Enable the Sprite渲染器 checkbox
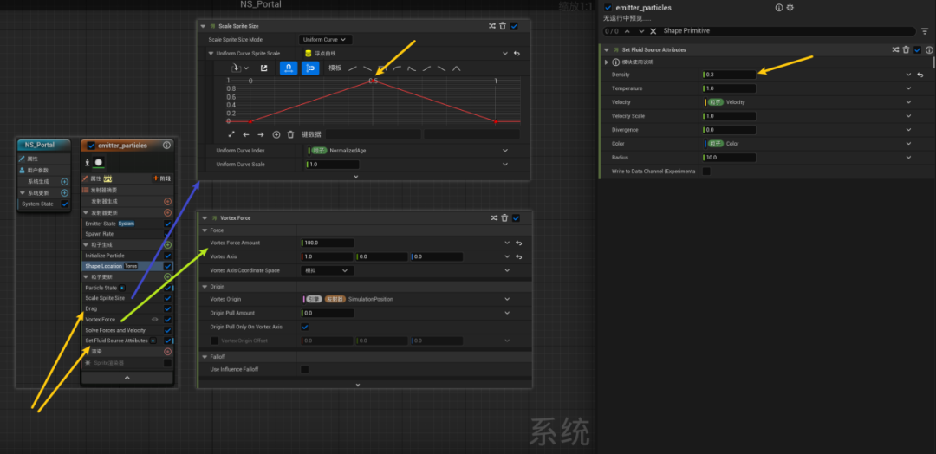The width and height of the screenshot is (936, 454). 168,363
